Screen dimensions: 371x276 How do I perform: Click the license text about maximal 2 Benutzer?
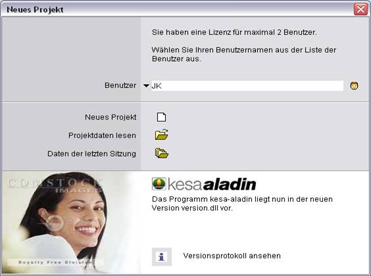point(234,32)
